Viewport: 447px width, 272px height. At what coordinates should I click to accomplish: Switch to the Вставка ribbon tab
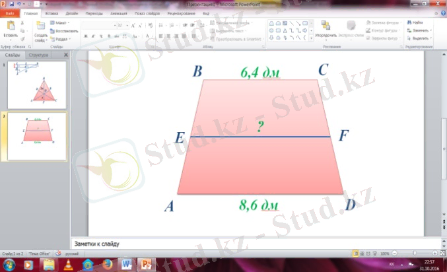tap(52, 13)
